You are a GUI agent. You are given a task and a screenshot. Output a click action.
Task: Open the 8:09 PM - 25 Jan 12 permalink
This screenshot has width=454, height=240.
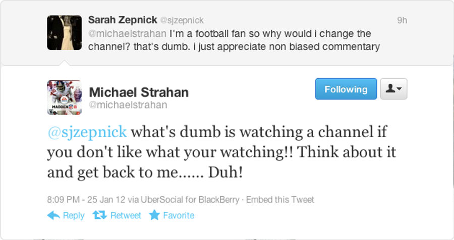pyautogui.click(x=86, y=200)
